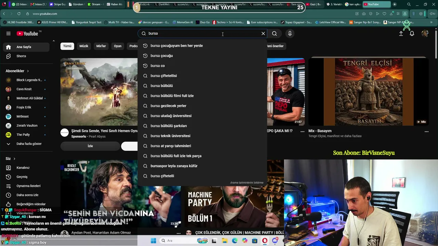Image resolution: width=438 pixels, height=246 pixels.
Task: Select suggestion 'bursa co'
Action: coord(202,66)
